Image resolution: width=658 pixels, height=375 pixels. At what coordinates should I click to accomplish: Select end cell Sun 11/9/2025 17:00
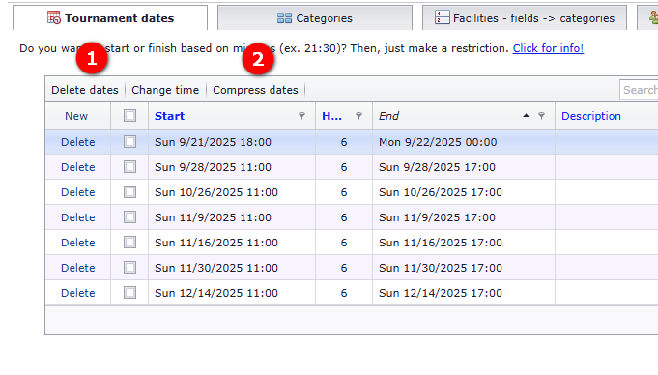pyautogui.click(x=464, y=217)
